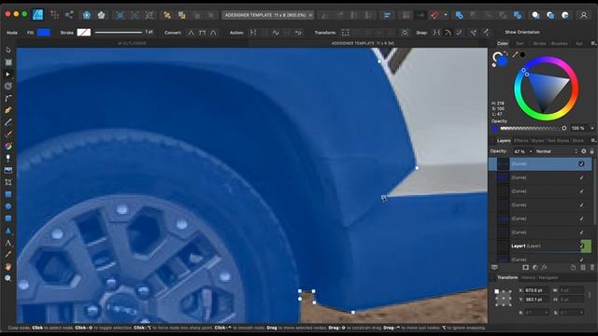Open the color opacity 100% dropdown arrow
Image resolution: width=598 pixels, height=336 pixels.
591,129
